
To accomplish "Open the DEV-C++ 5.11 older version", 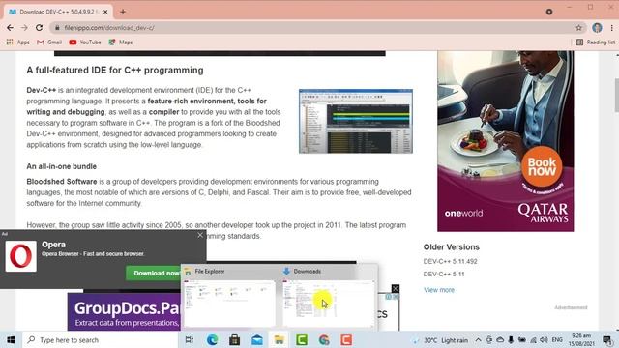I will [444, 274].
